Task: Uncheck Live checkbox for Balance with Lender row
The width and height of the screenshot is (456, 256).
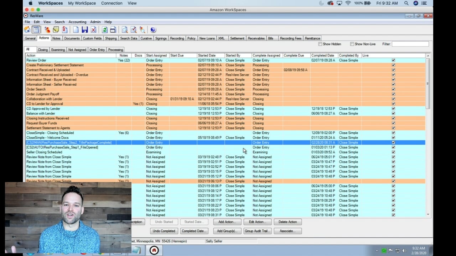Action: (393, 113)
